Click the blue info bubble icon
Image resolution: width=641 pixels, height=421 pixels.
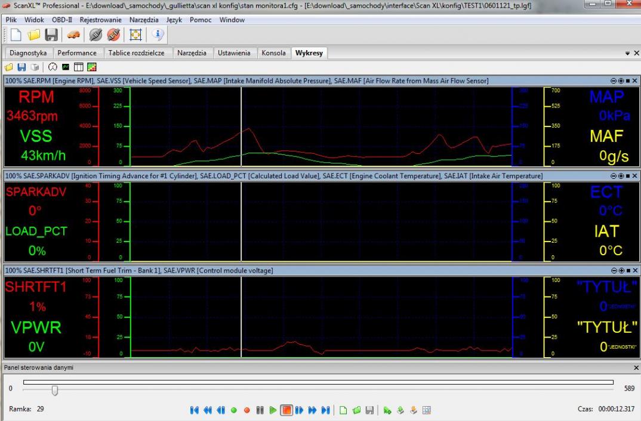point(159,36)
